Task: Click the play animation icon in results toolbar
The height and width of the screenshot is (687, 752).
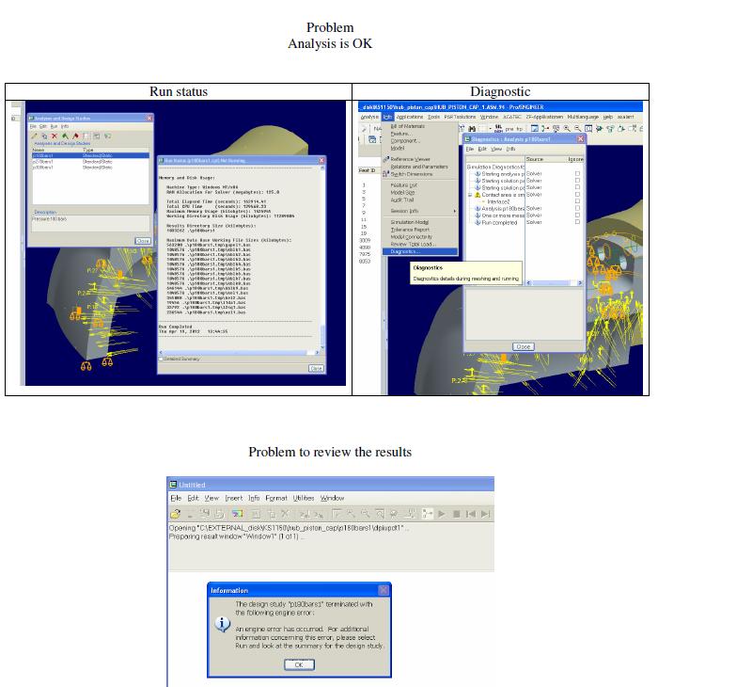Action: pyautogui.click(x=442, y=514)
